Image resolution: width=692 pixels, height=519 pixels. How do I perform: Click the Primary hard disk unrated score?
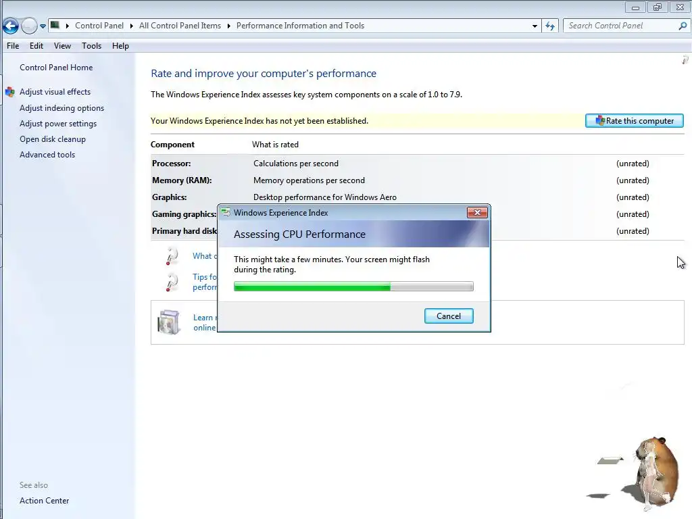pyautogui.click(x=633, y=231)
